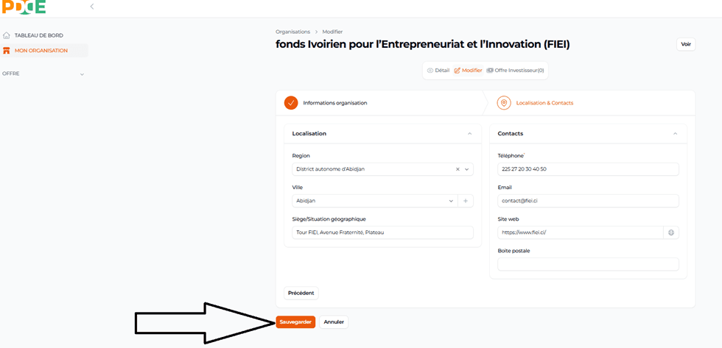This screenshot has height=348, width=722.
Task: Open the Tableau de bord home icon
Action: 7,35
